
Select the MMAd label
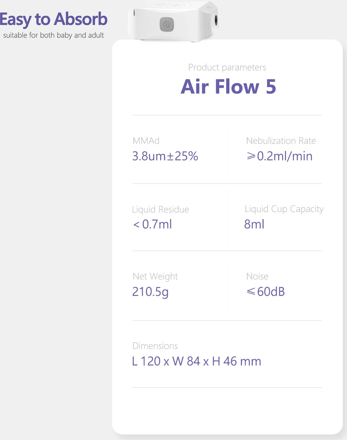tap(146, 141)
